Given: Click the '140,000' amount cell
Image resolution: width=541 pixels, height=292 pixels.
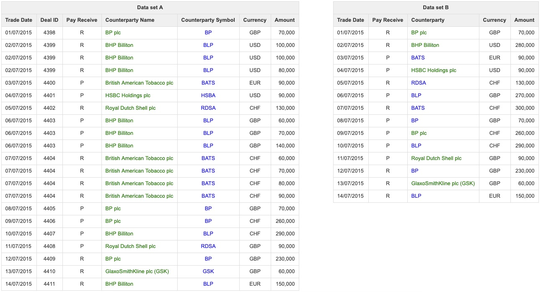Looking at the screenshot, I should pyautogui.click(x=285, y=146).
